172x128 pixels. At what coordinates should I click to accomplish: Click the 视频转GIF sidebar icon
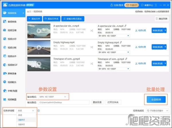coord(5,65)
